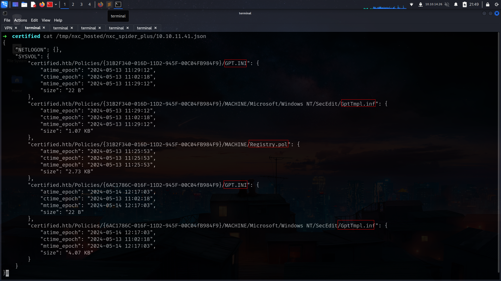Open the Actions menu

(x=20, y=20)
